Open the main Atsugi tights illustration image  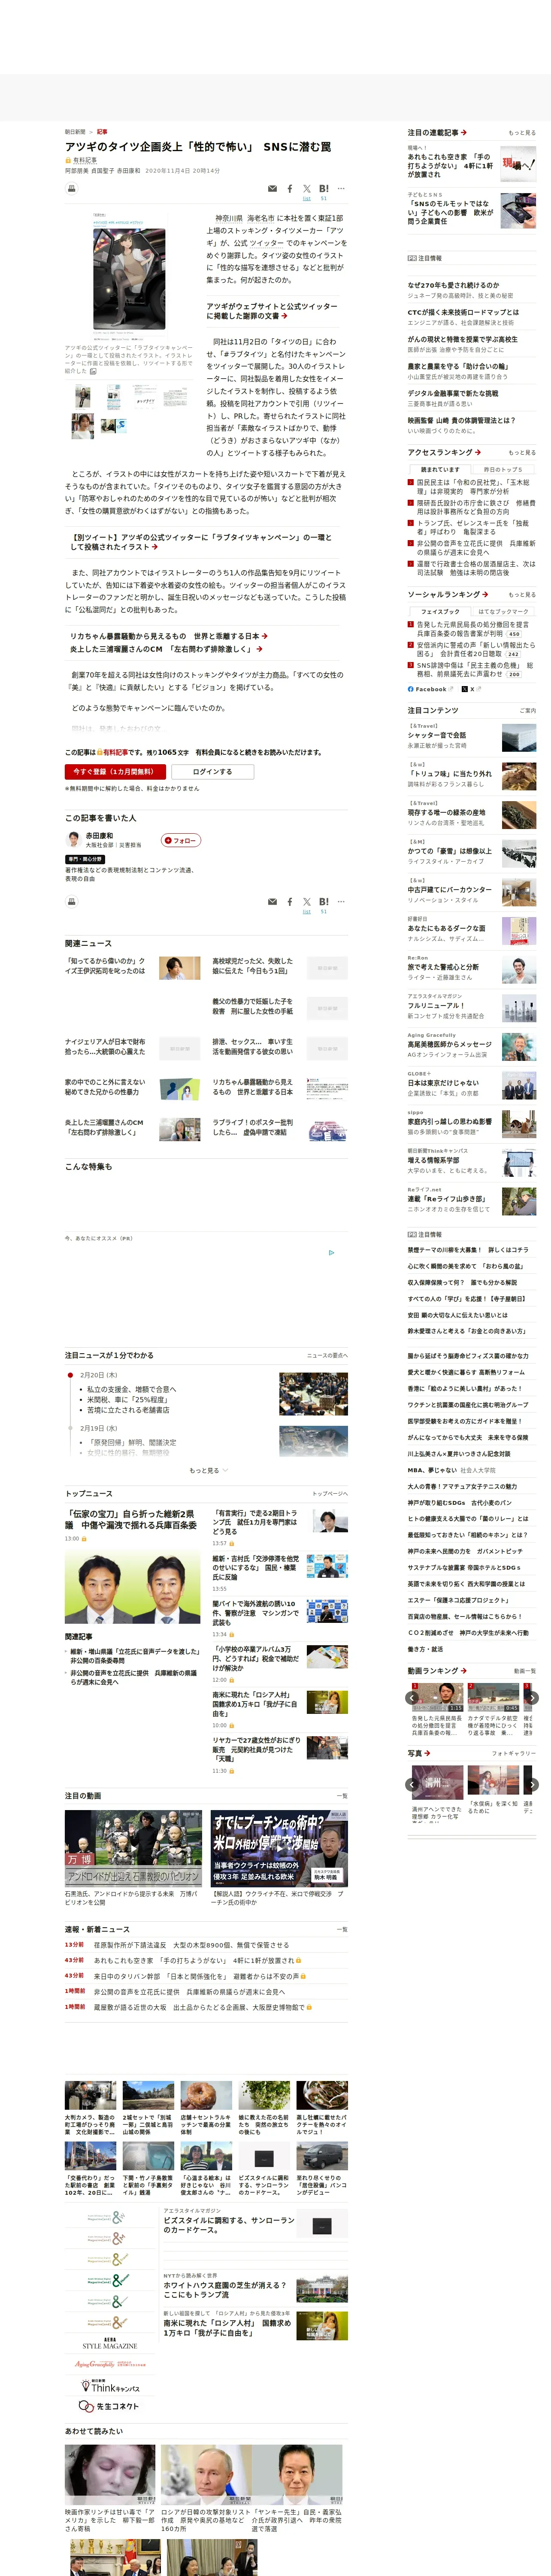pos(129,277)
